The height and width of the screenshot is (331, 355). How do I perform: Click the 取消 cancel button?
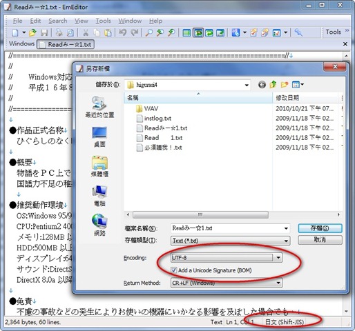click(320, 240)
